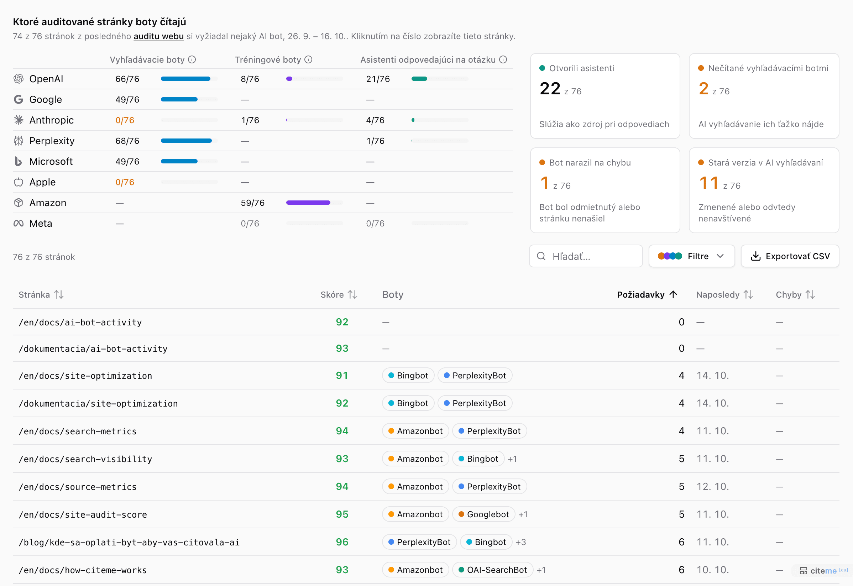Sort by Požiadavky column

click(647, 294)
